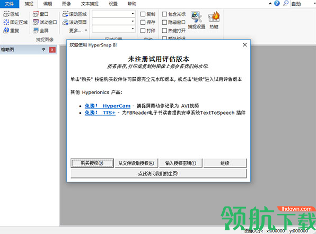Click the magnifier search icon
This screenshot has width=316, height=234.
[286, 3]
